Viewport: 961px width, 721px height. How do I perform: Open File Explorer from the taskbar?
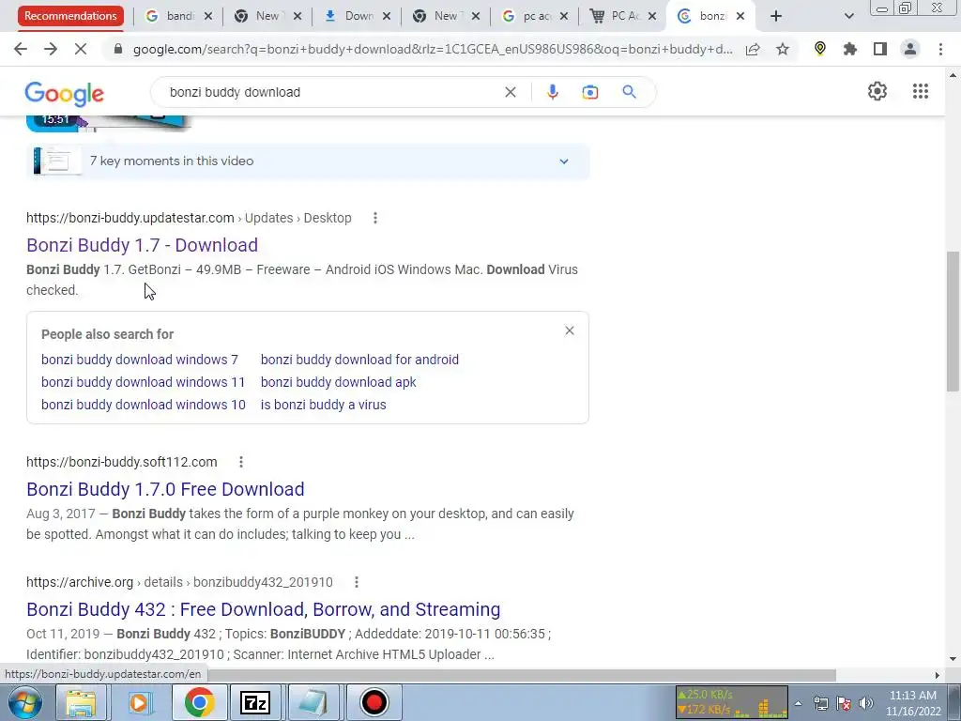coord(82,702)
